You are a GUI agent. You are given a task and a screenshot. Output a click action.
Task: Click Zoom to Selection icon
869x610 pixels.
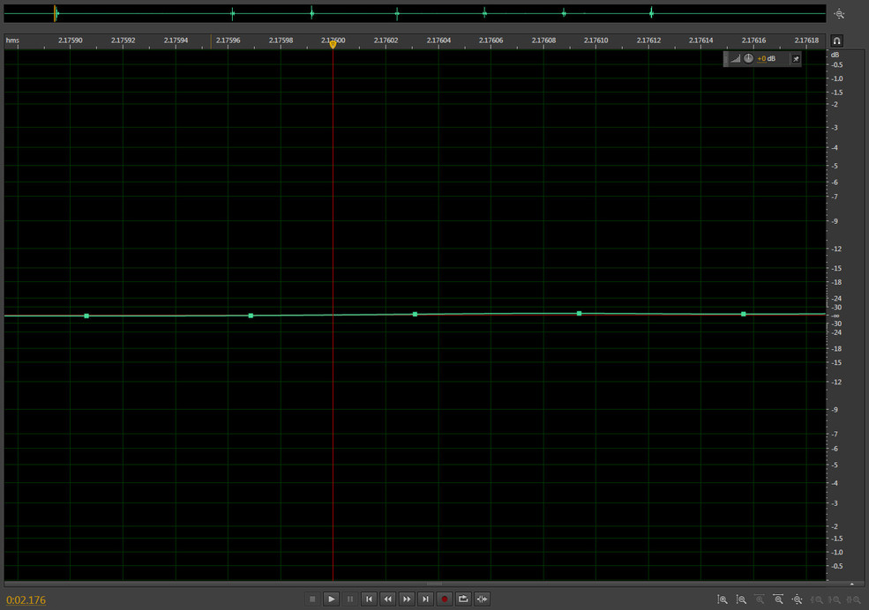pyautogui.click(x=854, y=599)
